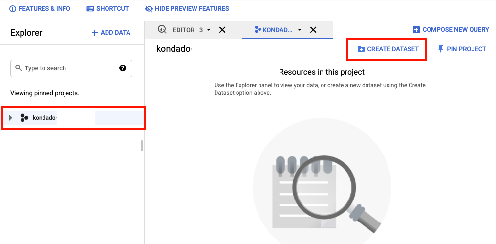Viewport: 496px width, 244px height.
Task: Close the Editor 3 tab
Action: click(x=222, y=30)
